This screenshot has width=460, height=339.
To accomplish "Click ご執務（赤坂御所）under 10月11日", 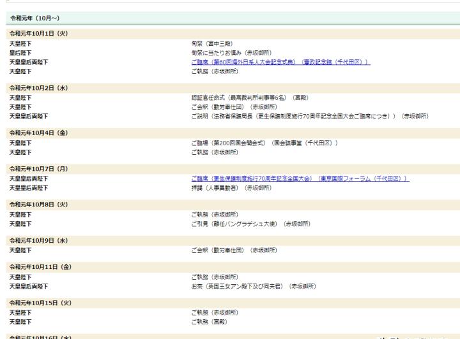I will pos(215,277).
